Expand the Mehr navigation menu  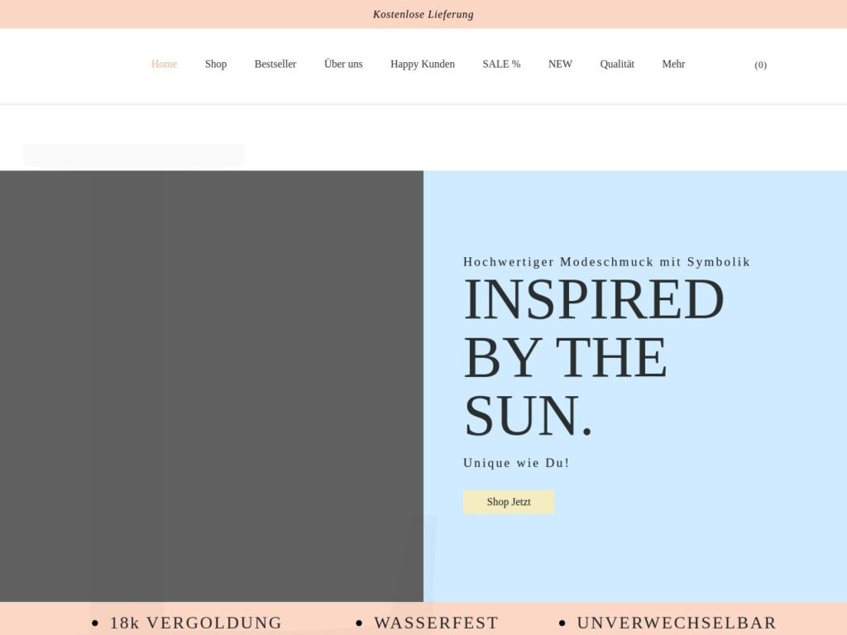point(673,64)
